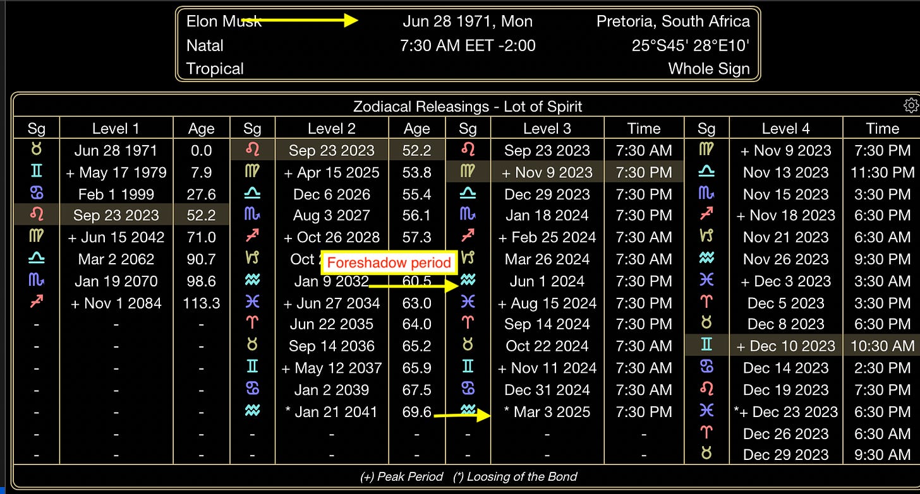Select Libra glyph beside Nov 13 2023
920x494 pixels.
(x=707, y=172)
